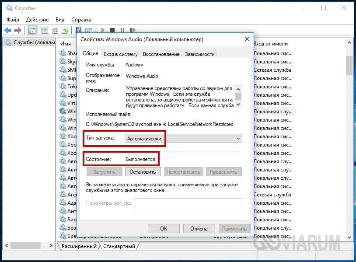Open the Действие menu

click(37, 20)
